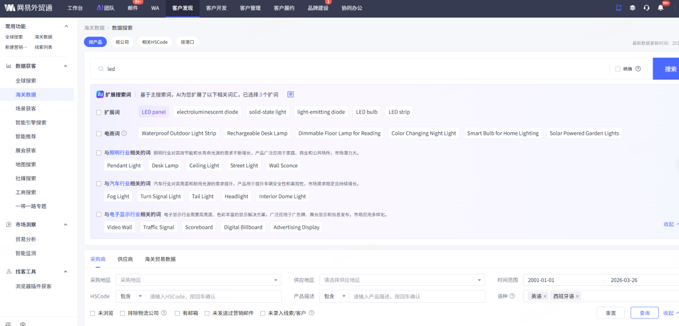Viewport: 679px width, 326px height.
Task: Enable the 精确 exact match checkbox
Action: 617,69
